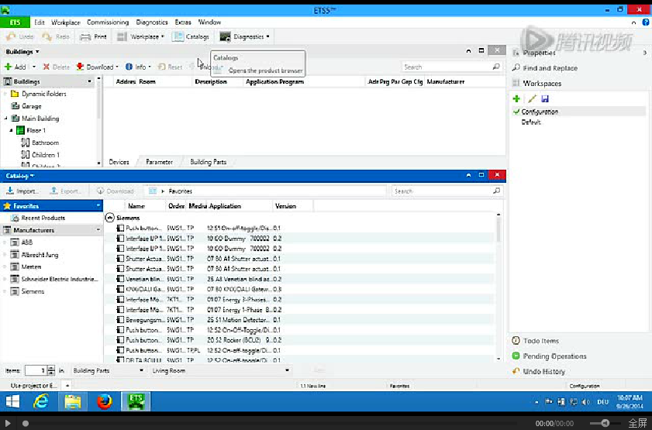The height and width of the screenshot is (430, 652).
Task: Open the Find and Replace panel
Action: (550, 68)
